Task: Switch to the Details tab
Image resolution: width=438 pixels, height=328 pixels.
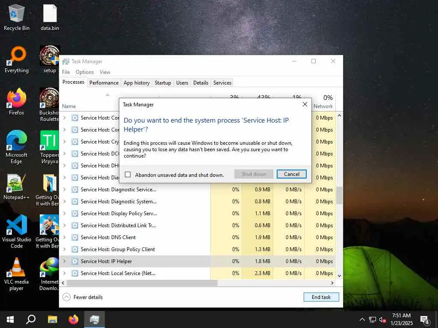Action: (201, 82)
